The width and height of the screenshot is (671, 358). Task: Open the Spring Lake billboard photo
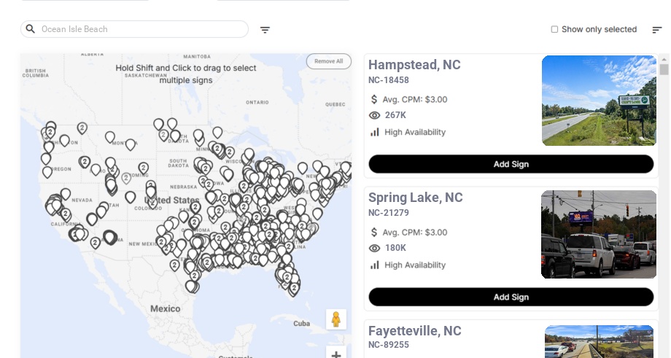pyautogui.click(x=599, y=234)
